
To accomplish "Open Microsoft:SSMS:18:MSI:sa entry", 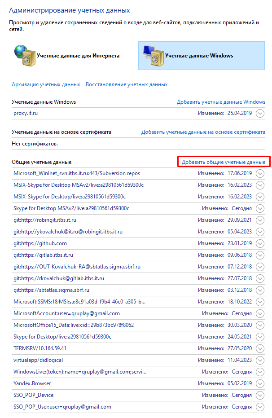I will pyautogui.click(x=79, y=302).
